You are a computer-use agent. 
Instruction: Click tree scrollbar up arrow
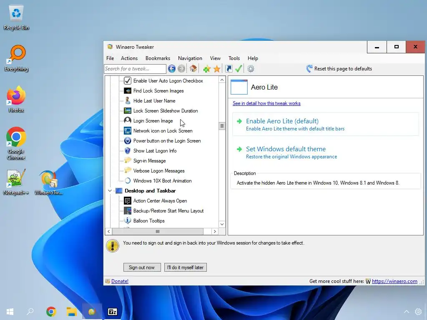tap(222, 80)
